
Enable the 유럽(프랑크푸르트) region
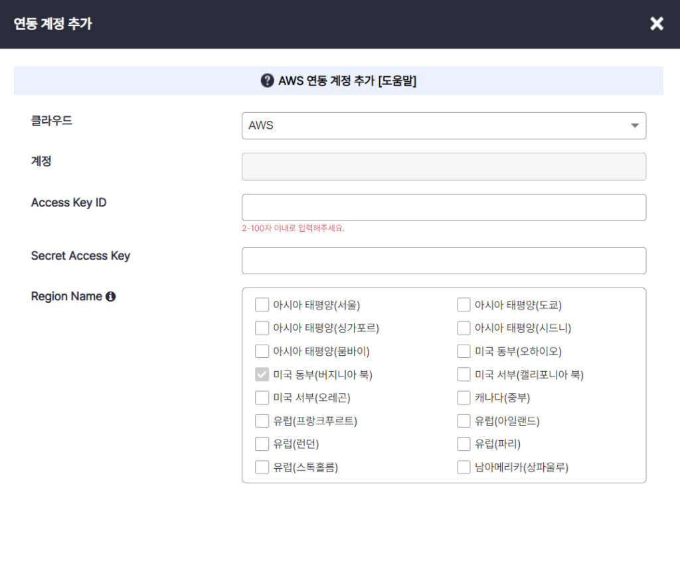point(262,420)
